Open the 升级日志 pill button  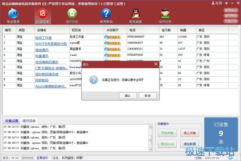pyautogui.click(x=231, y=21)
